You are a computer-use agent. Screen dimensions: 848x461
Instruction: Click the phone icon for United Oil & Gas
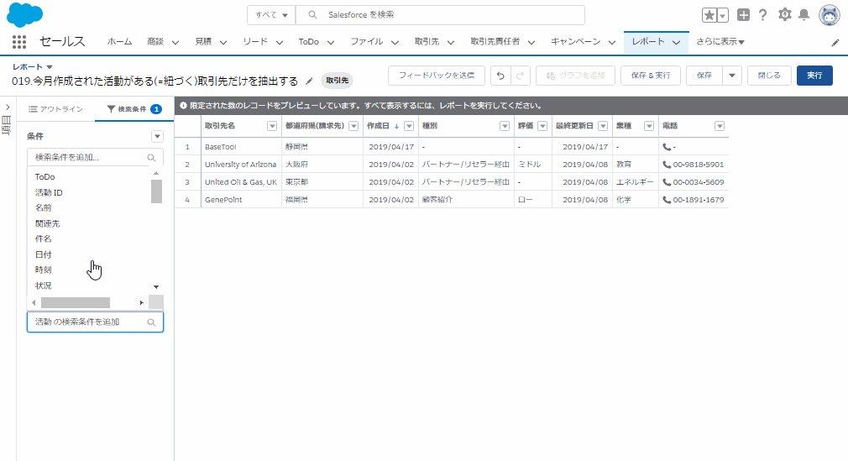coord(667,182)
